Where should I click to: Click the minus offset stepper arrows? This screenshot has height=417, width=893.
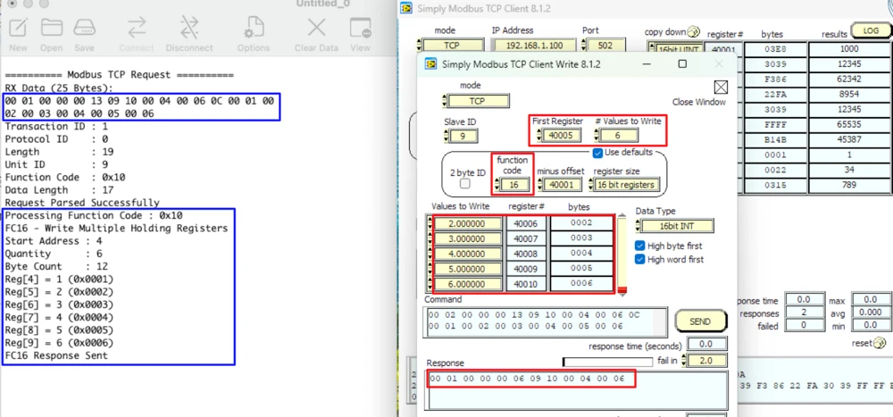click(x=538, y=185)
